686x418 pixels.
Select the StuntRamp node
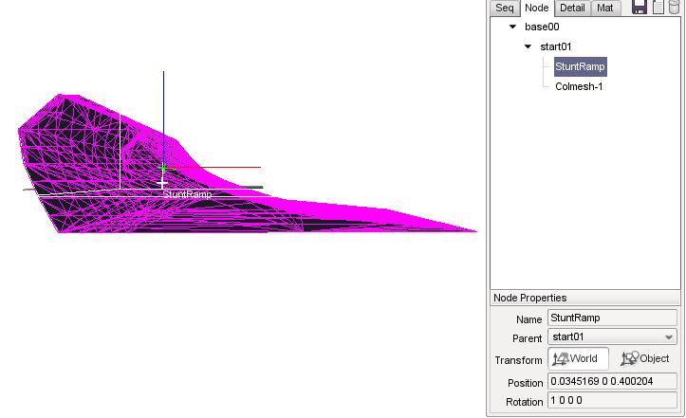(x=580, y=66)
